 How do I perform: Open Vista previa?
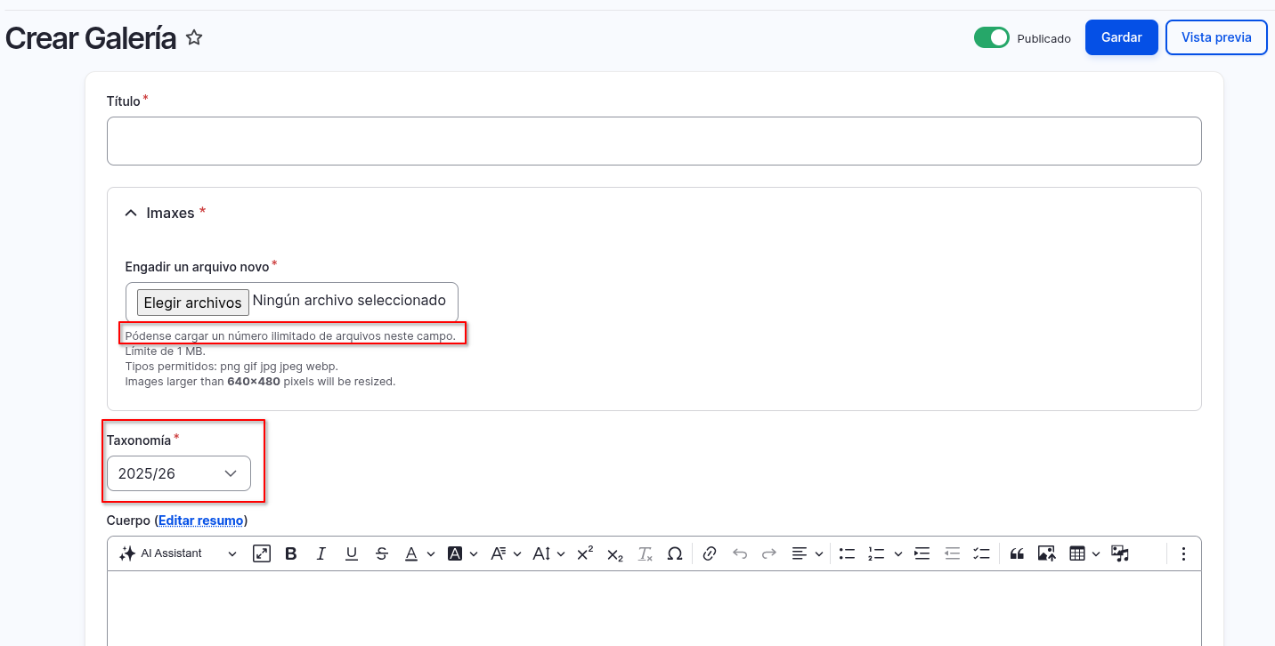click(1215, 37)
